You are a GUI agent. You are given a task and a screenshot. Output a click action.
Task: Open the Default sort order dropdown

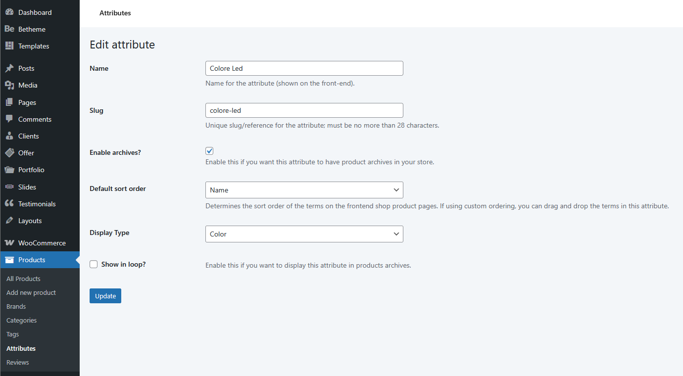[x=304, y=190]
